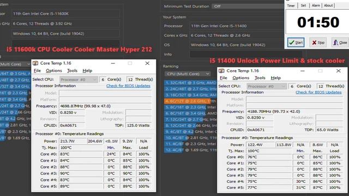
Task: Click Core #3 temperature 90°C in left Core Temp
Action: pos(81,173)
